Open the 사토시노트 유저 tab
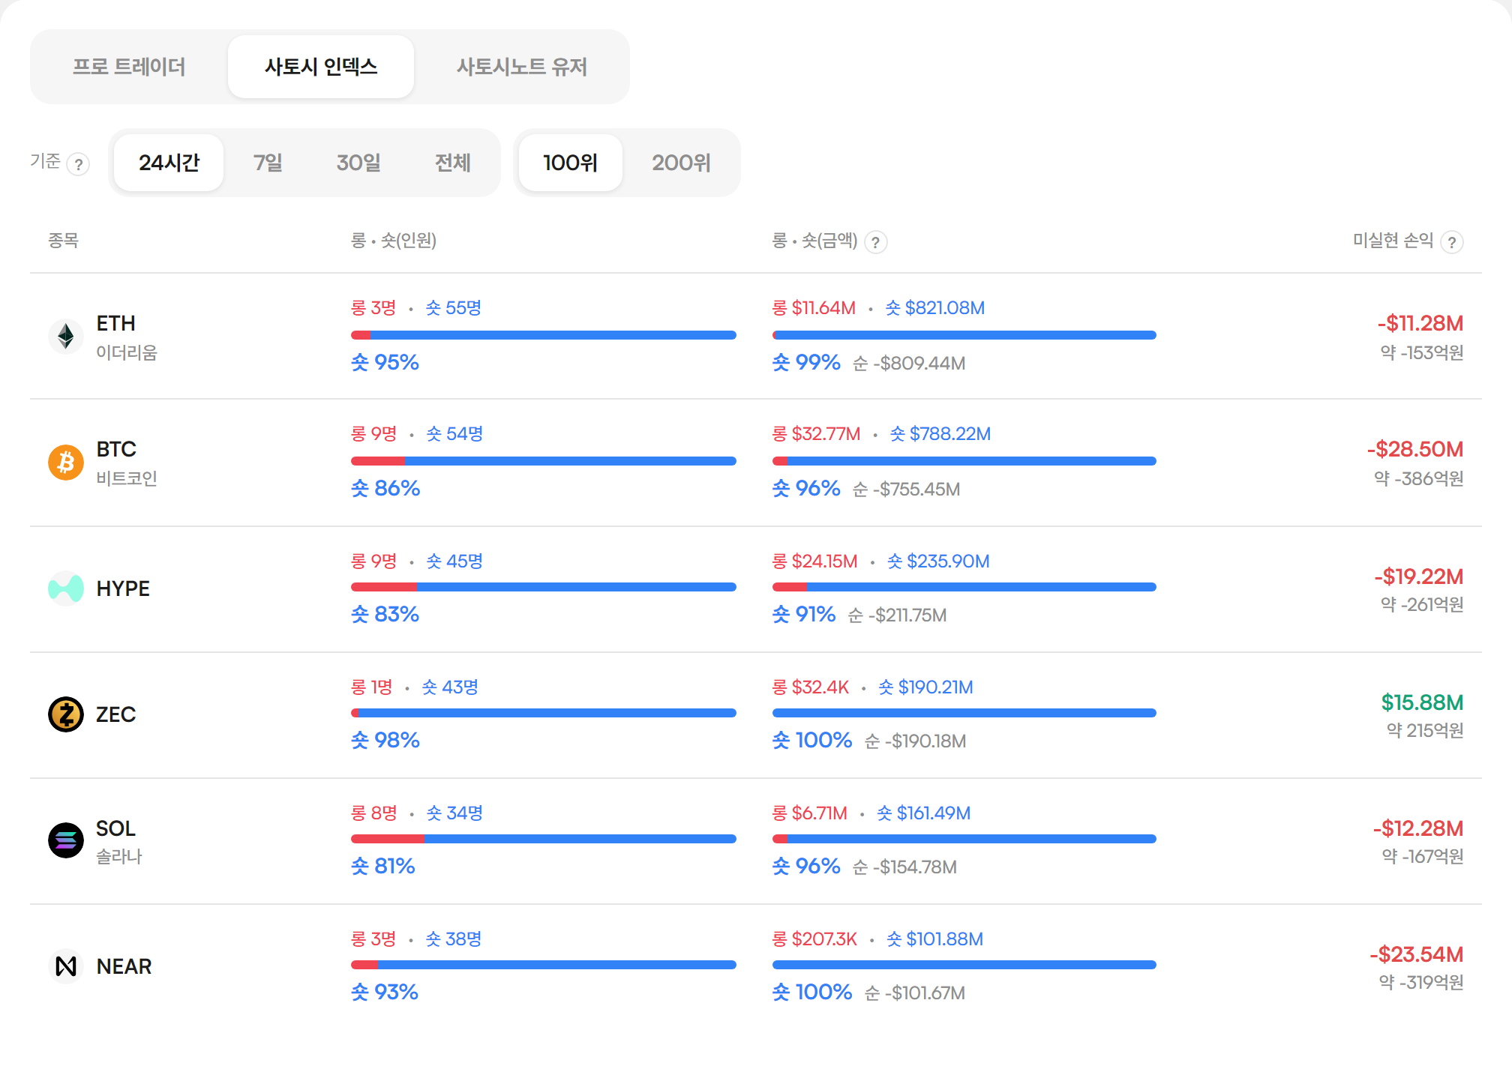 [x=522, y=67]
